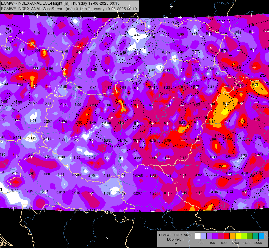The image size is (269, 248).
Task: Select the orange legend color swatch
Action: tap(232, 236)
